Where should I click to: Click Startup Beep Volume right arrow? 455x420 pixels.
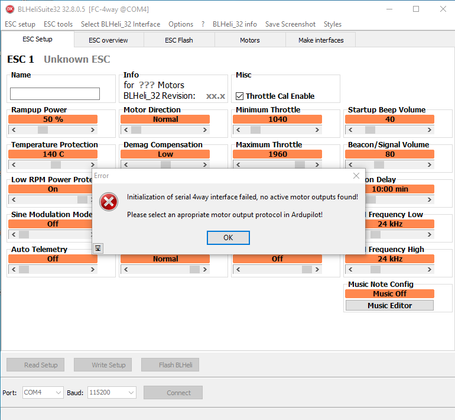pos(430,130)
